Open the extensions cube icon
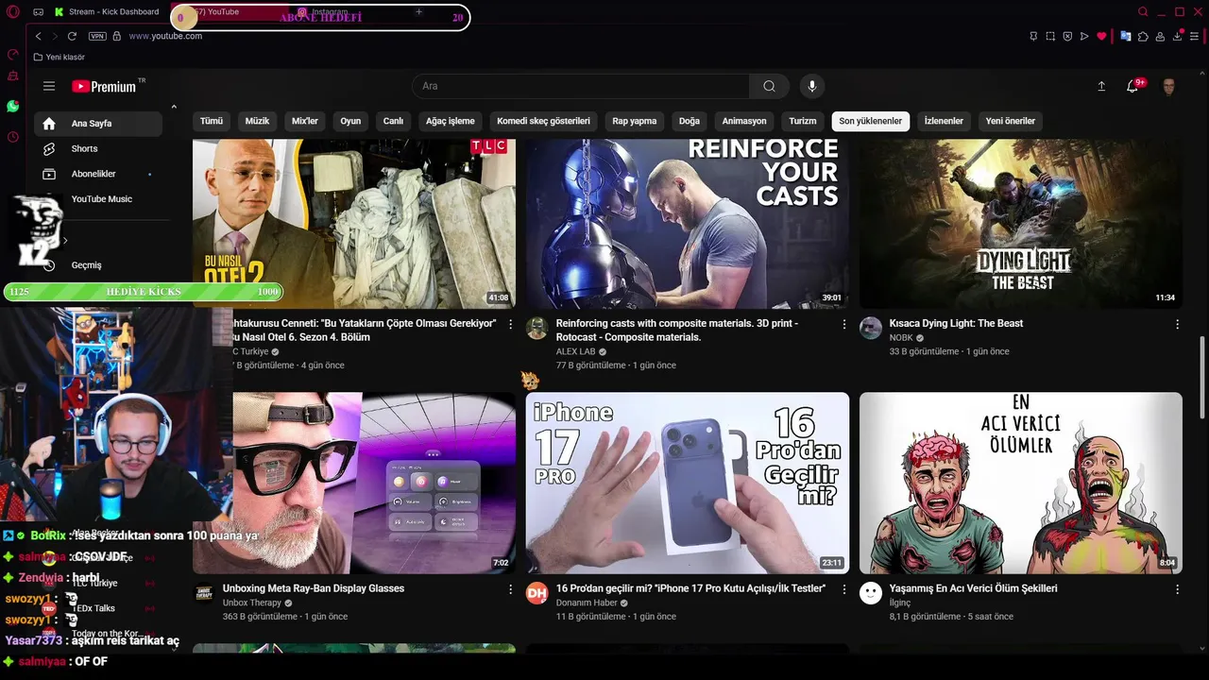This screenshot has height=680, width=1209. [1143, 36]
